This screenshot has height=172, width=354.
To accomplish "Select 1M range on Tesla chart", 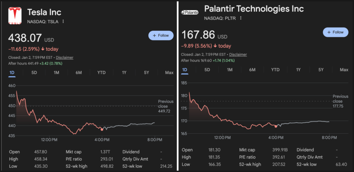I will click(56, 73).
